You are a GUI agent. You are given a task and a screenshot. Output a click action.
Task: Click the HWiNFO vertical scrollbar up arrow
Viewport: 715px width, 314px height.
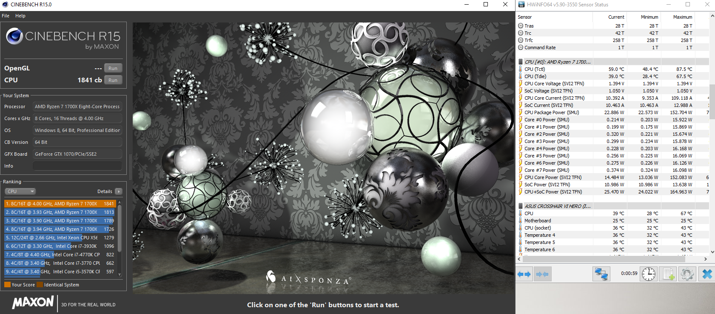(x=712, y=16)
